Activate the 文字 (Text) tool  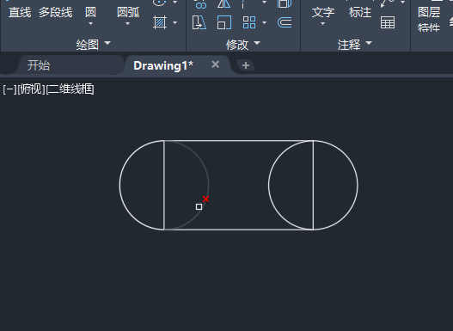323,12
